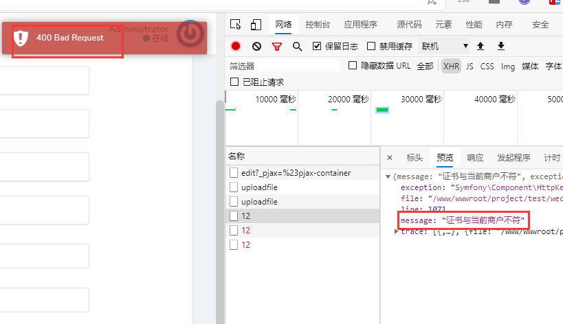Select the CSS request type filter
Viewport: 563px width, 324px height.
[x=487, y=66]
